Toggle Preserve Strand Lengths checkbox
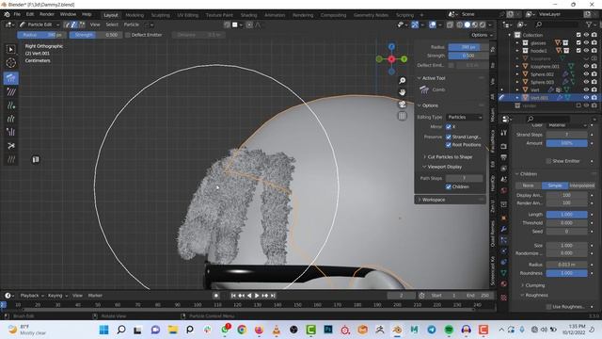 click(x=449, y=137)
